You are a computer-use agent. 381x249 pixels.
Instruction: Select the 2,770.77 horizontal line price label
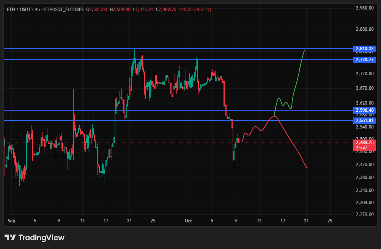point(364,60)
